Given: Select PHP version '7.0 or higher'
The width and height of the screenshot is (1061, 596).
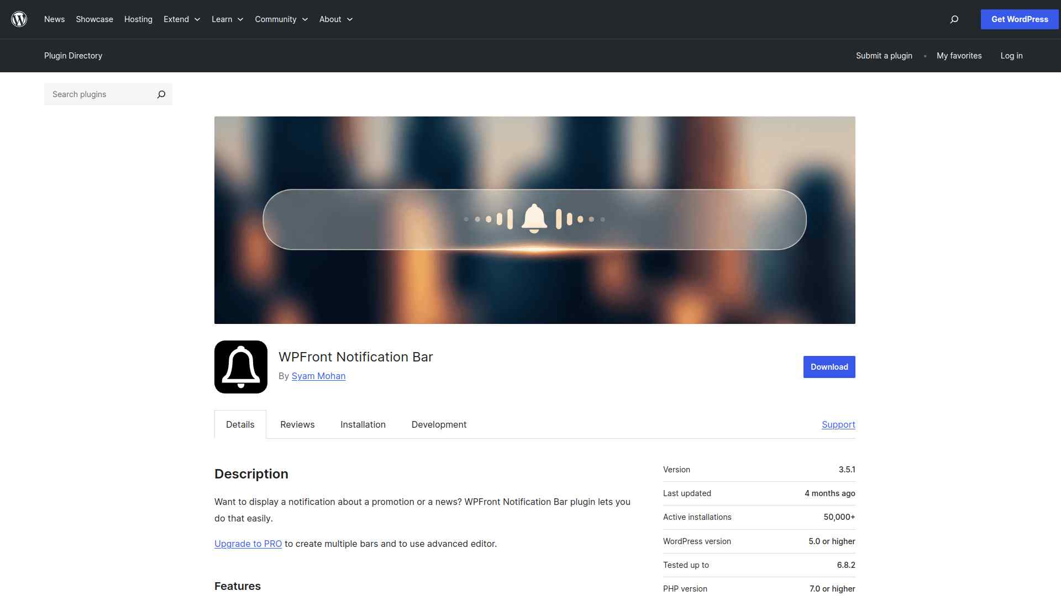Looking at the screenshot, I should pos(832,589).
